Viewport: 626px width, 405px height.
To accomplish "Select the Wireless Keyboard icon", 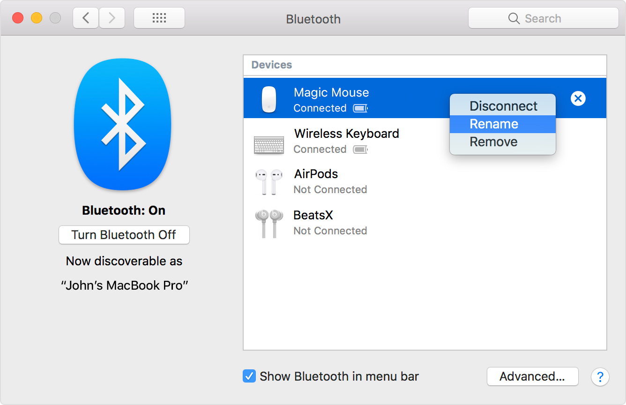I will coord(269,144).
